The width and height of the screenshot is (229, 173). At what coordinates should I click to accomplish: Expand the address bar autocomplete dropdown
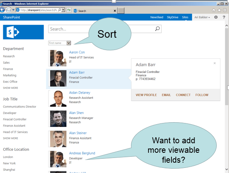click(63, 10)
